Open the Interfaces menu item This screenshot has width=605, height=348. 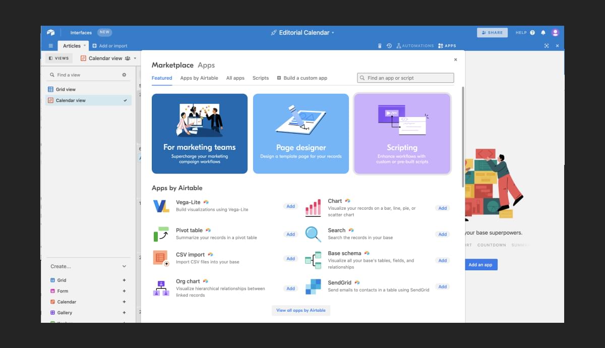(x=81, y=32)
